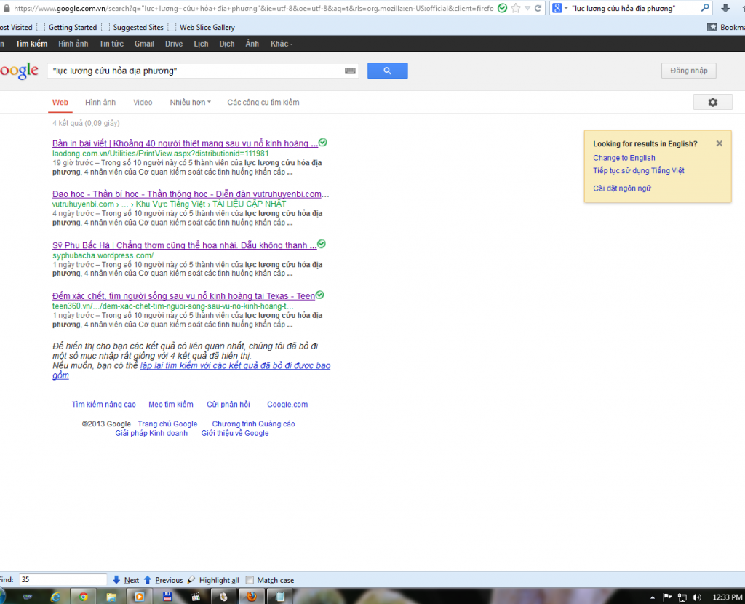The width and height of the screenshot is (745, 604).
Task: Click Tiếp tục sử dụng Tiếng Việt
Action: (639, 170)
